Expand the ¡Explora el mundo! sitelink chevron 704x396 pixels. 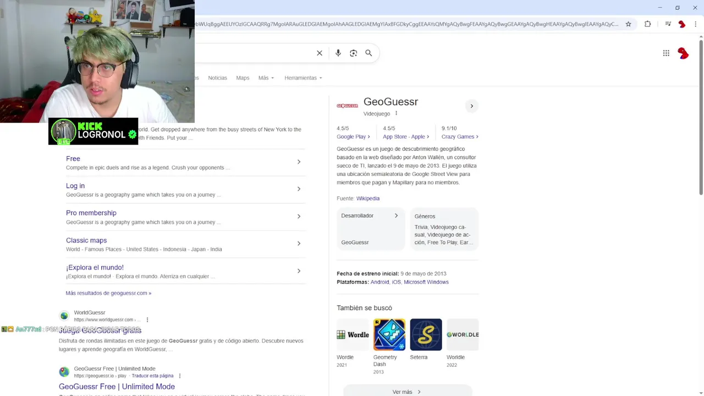click(x=299, y=271)
